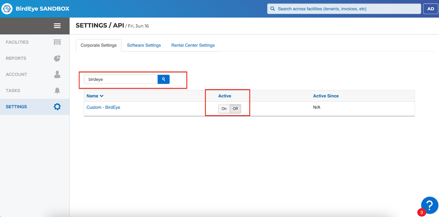This screenshot has width=439, height=217.
Task: Click the blue search magnifier button
Action: click(x=164, y=79)
